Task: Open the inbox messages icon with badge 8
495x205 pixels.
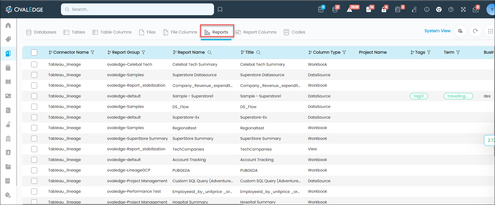Action: [475, 10]
